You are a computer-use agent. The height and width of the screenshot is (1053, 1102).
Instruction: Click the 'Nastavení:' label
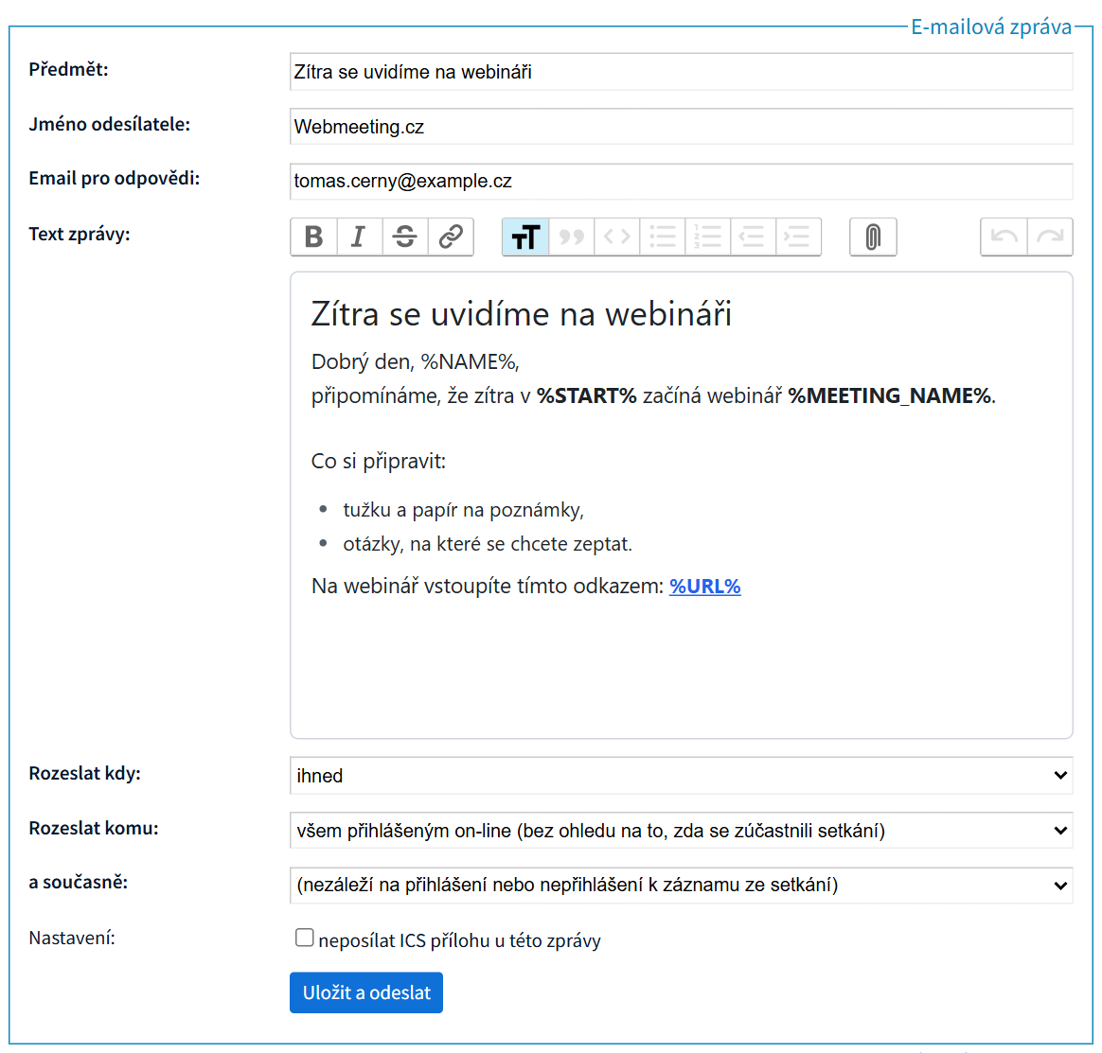coord(72,938)
